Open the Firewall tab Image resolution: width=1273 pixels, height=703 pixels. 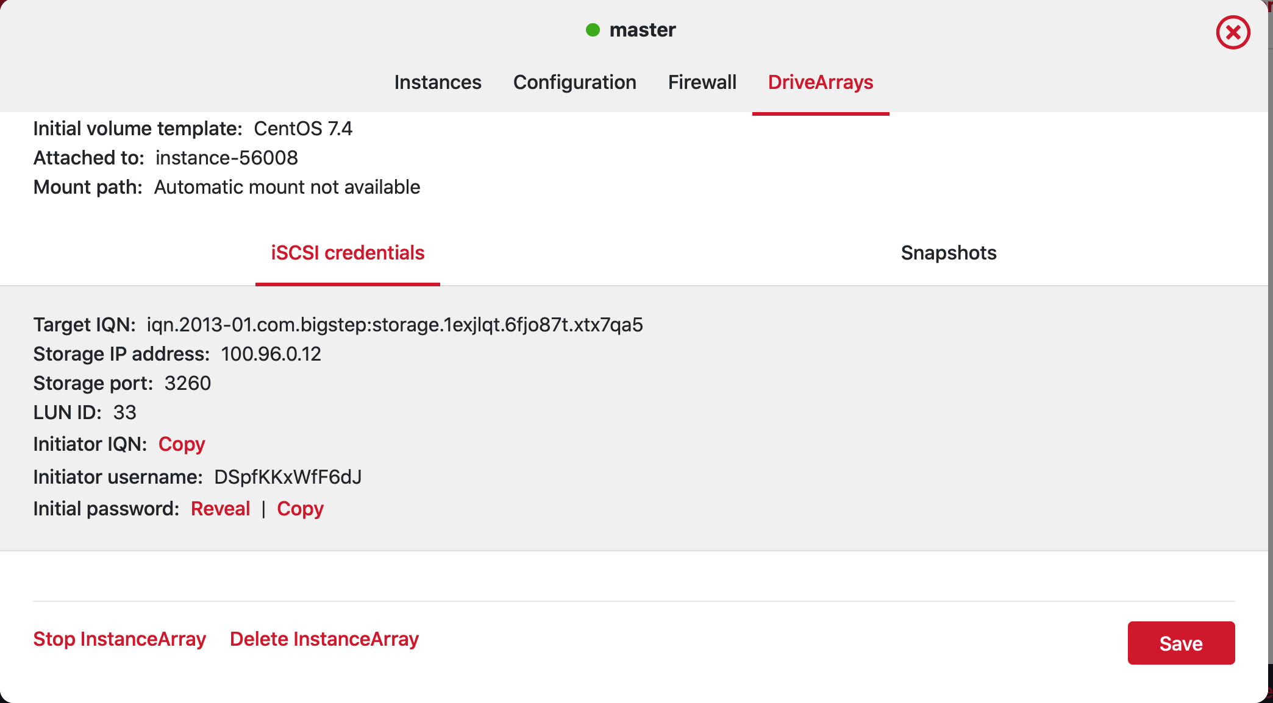point(702,82)
